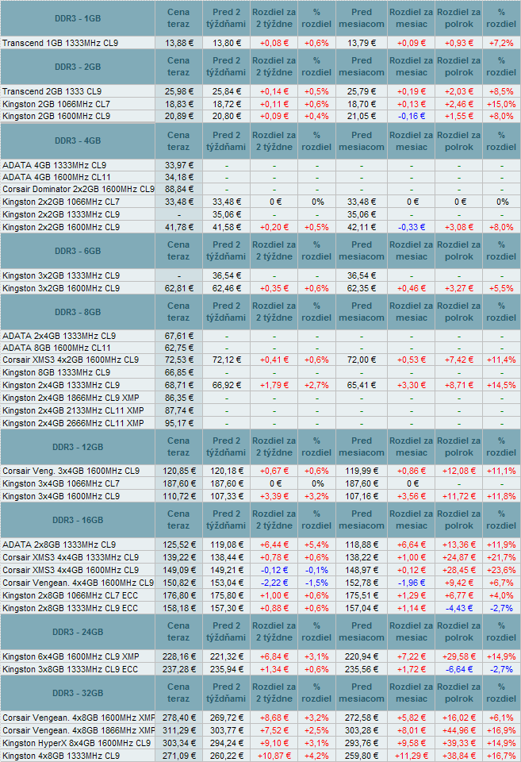Select the 'Kingston 3x4GB 1066MHz CL7' row label
The height and width of the screenshot is (762, 521).
[x=61, y=483]
